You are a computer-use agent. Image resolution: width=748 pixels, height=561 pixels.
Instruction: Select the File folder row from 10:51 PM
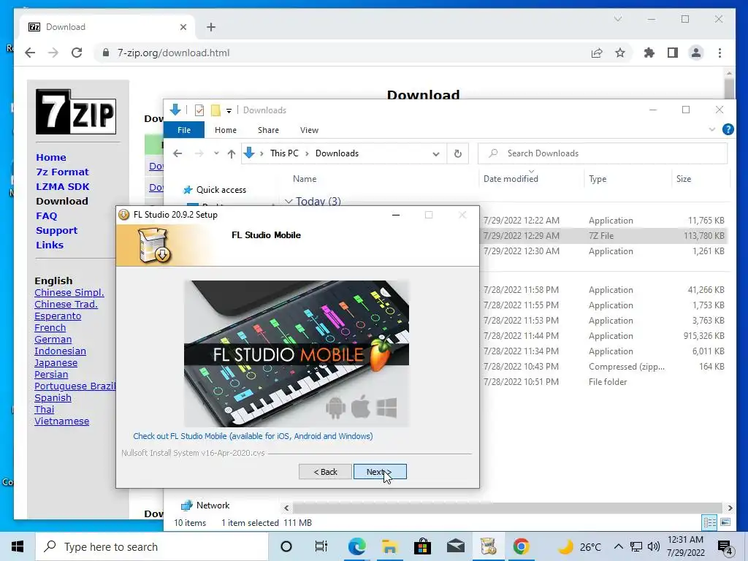point(604,381)
